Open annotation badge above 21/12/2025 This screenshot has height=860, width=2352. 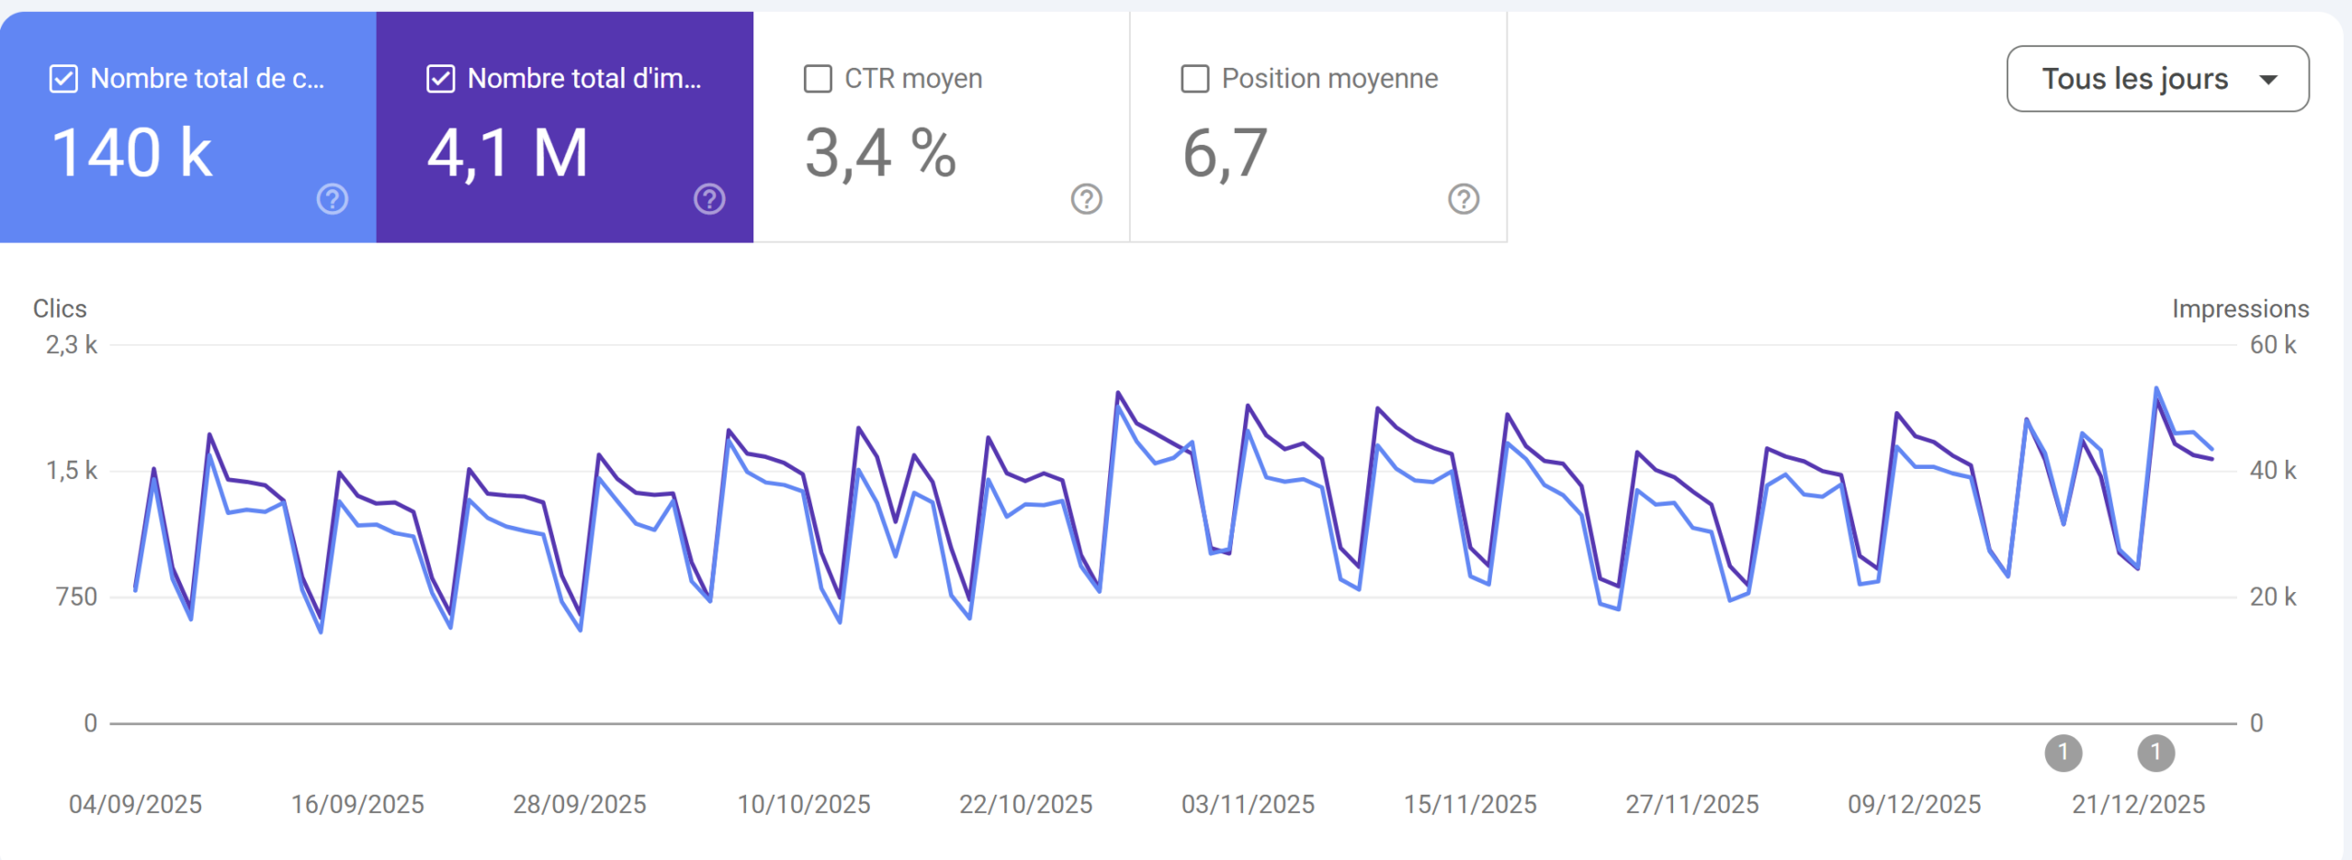coord(2155,753)
